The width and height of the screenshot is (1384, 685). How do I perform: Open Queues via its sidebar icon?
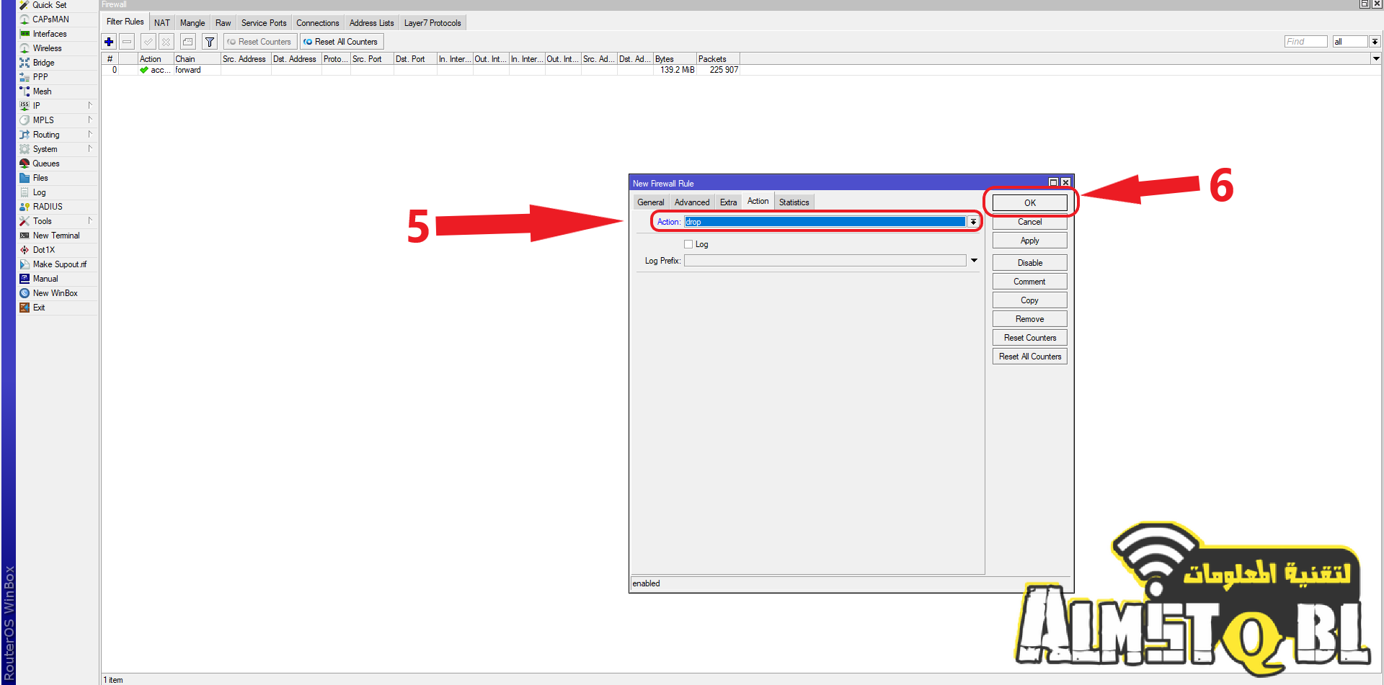pos(25,164)
